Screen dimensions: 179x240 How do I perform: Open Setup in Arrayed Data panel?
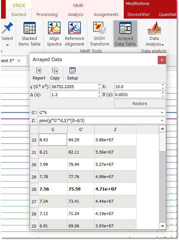pos(72,73)
